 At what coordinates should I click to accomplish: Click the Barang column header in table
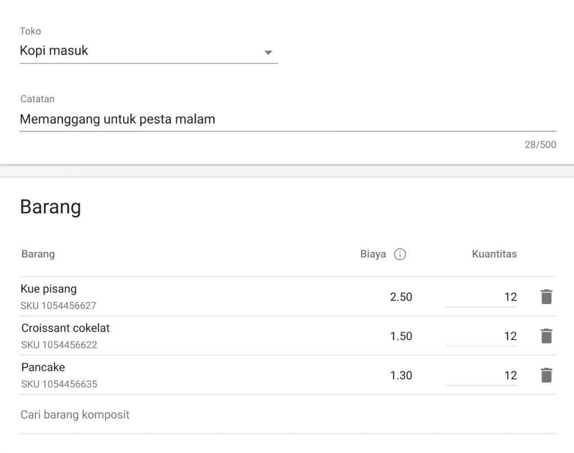pyautogui.click(x=38, y=255)
